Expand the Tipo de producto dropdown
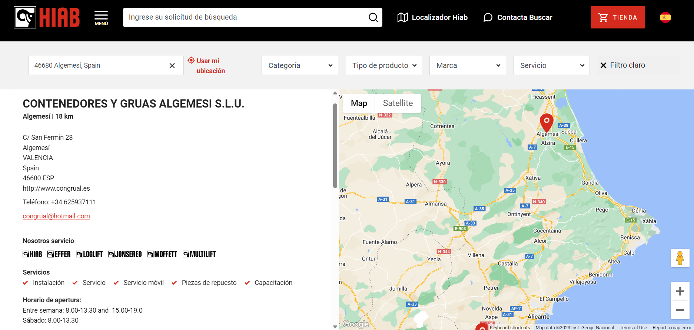 pyautogui.click(x=384, y=65)
